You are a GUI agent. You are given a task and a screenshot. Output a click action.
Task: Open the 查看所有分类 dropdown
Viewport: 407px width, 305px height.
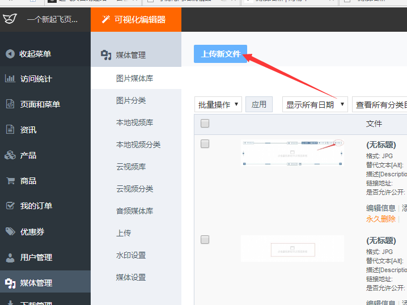[379, 104]
